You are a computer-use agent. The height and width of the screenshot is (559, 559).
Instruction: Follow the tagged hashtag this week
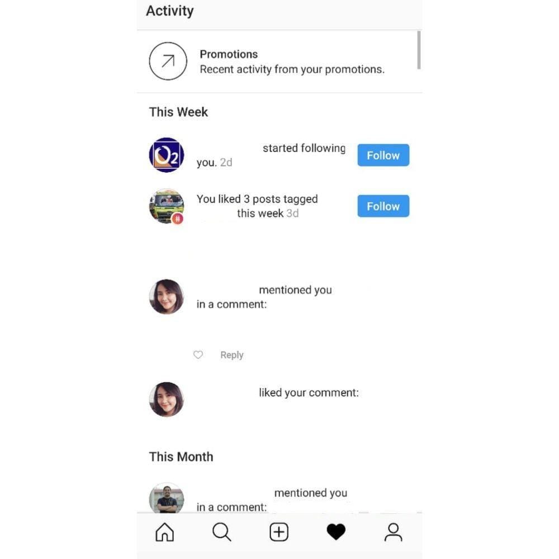point(383,206)
